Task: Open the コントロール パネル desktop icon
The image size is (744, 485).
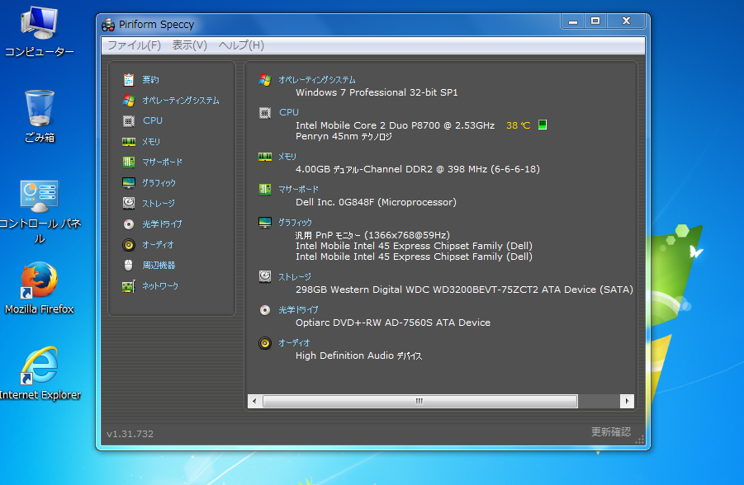Action: point(40,211)
